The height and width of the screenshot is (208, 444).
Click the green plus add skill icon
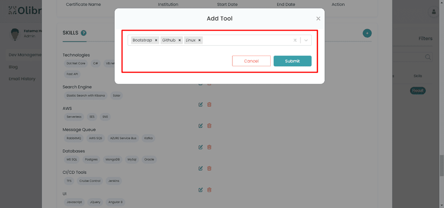point(367,33)
